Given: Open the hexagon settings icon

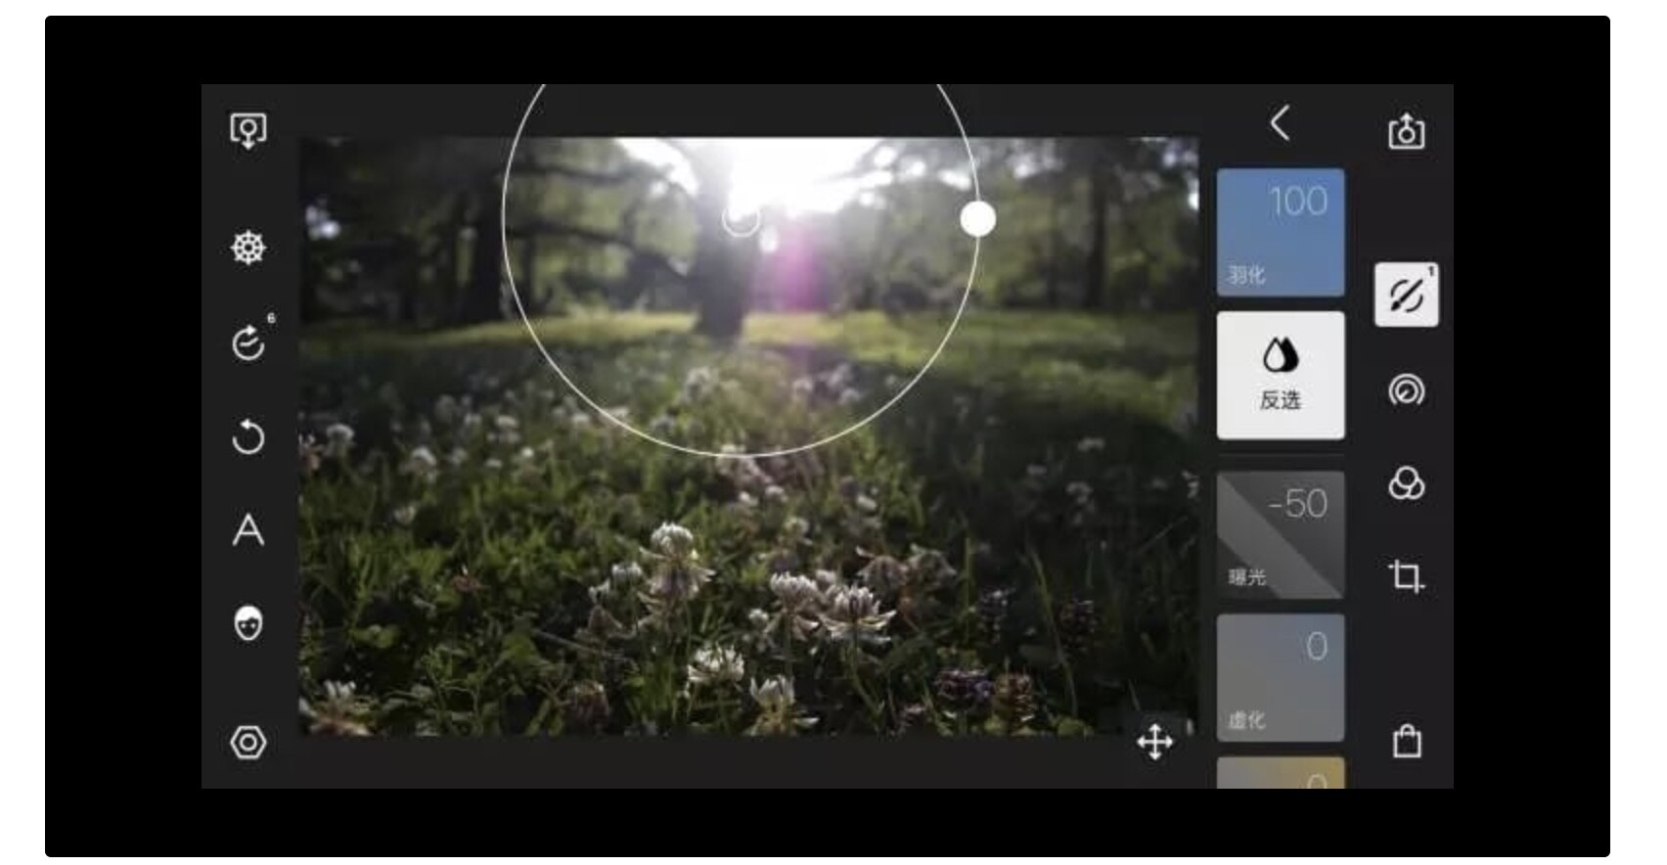Looking at the screenshot, I should click(248, 743).
